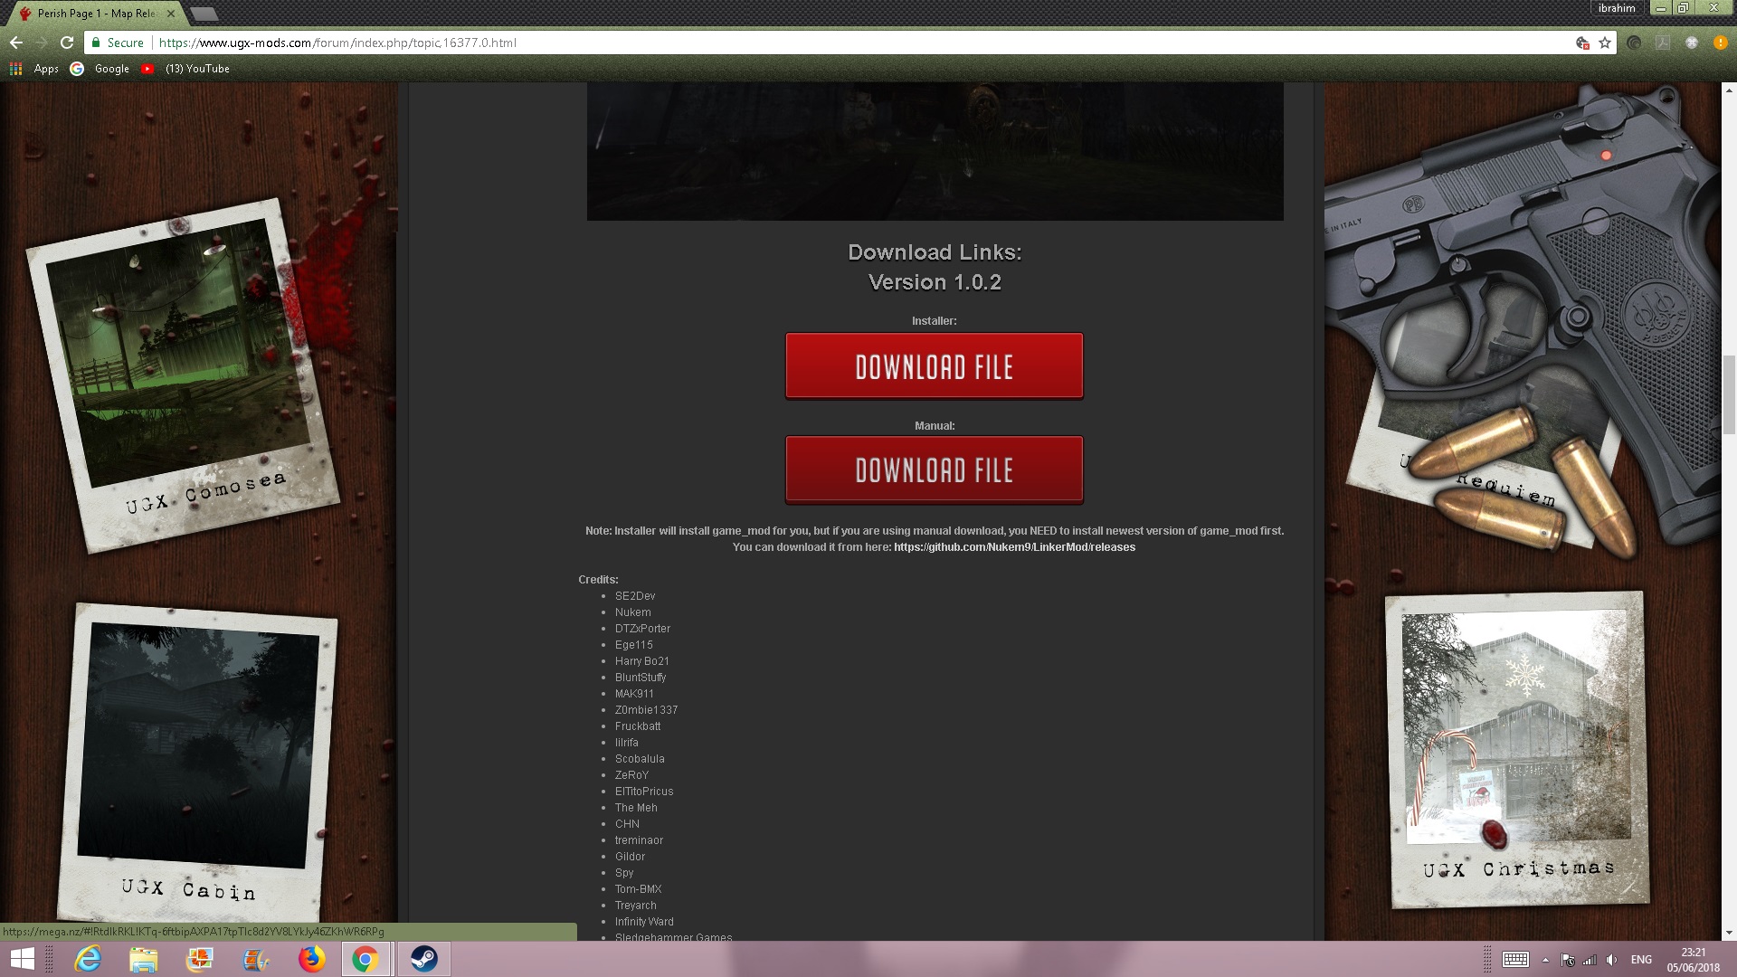1737x977 pixels.
Task: Show hidden system tray icons arrow
Action: click(x=1545, y=960)
